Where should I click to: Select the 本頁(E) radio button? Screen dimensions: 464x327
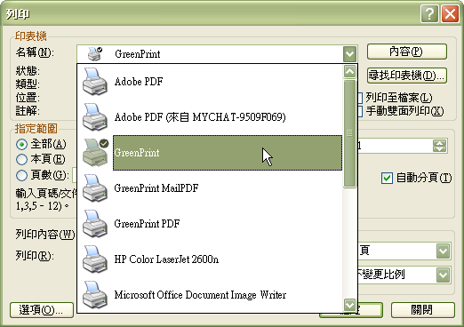coord(21,159)
